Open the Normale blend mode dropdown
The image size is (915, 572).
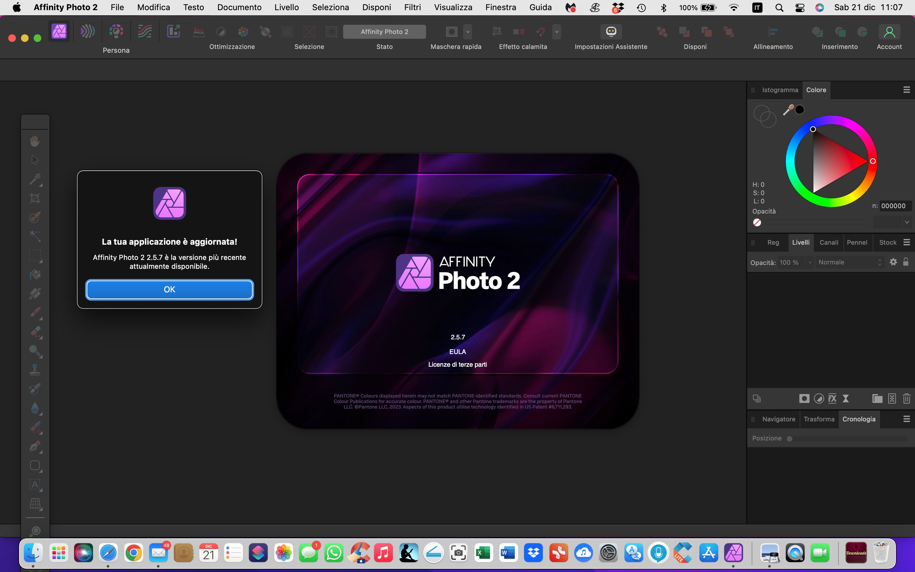click(849, 262)
